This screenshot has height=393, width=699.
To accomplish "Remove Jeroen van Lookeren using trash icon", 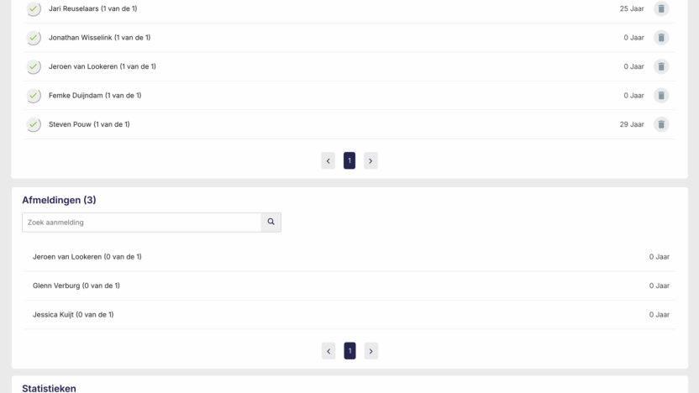I will pos(661,66).
